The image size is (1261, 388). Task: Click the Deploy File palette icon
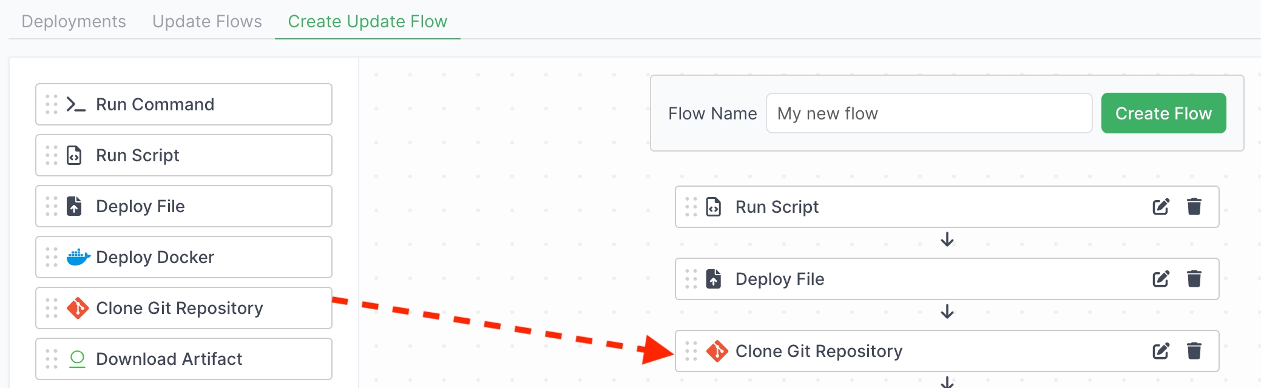tap(74, 206)
